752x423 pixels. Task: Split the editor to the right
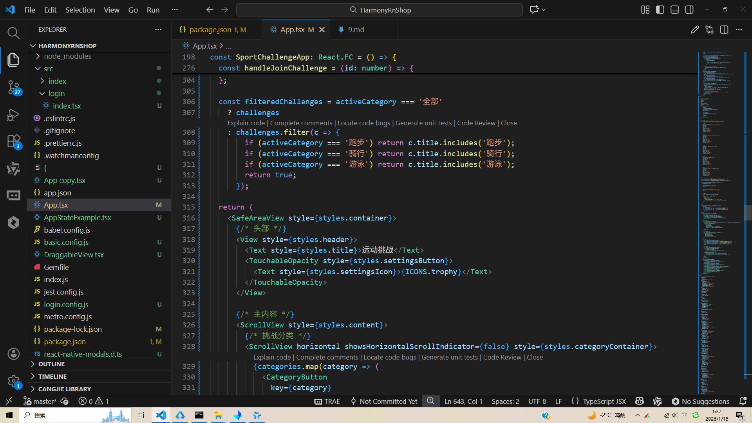click(724, 30)
